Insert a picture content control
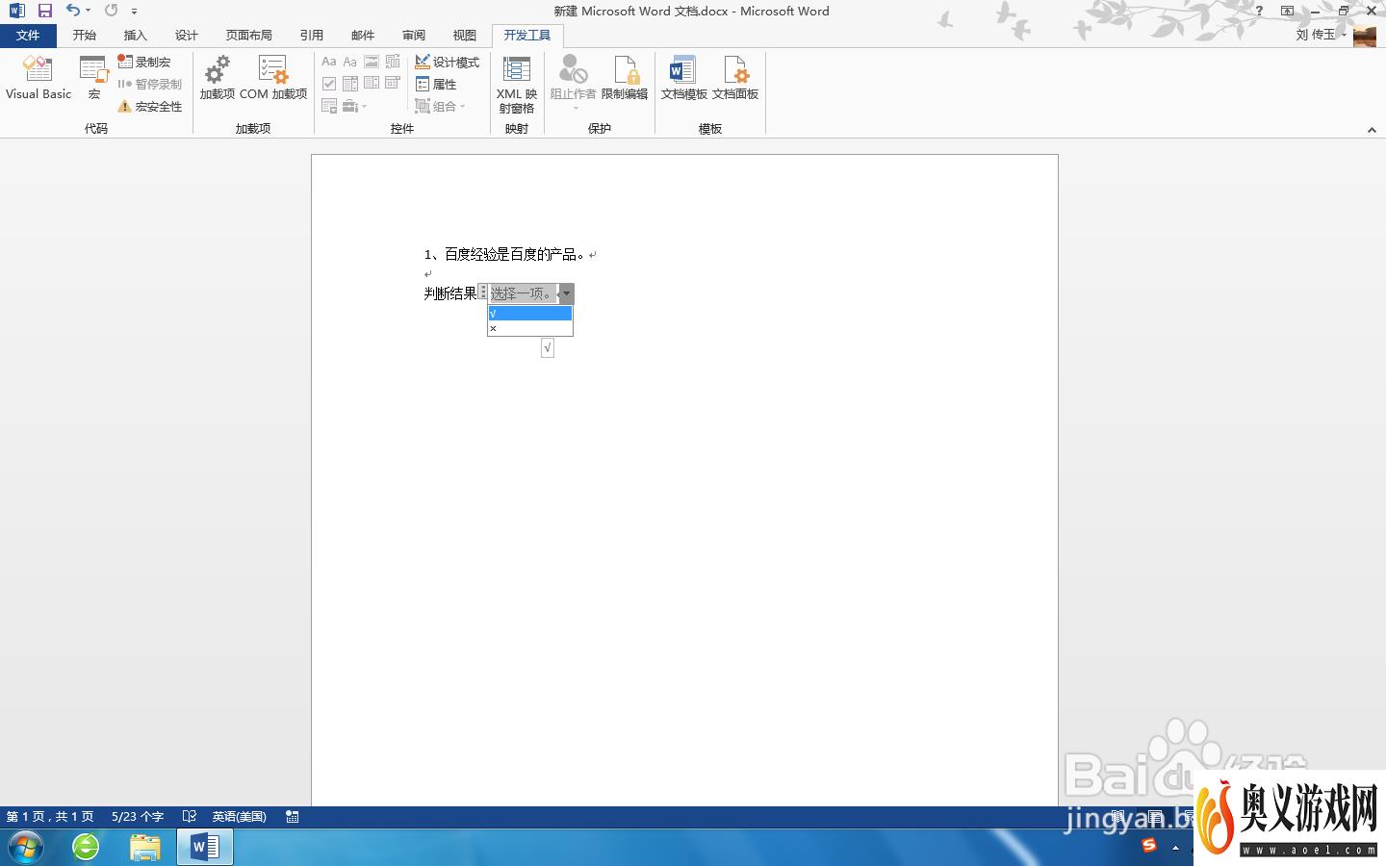The width and height of the screenshot is (1386, 866). tap(372, 62)
